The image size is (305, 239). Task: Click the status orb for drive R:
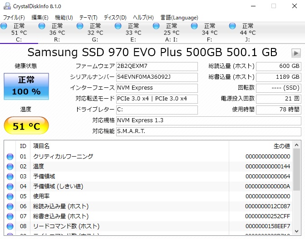point(42,26)
